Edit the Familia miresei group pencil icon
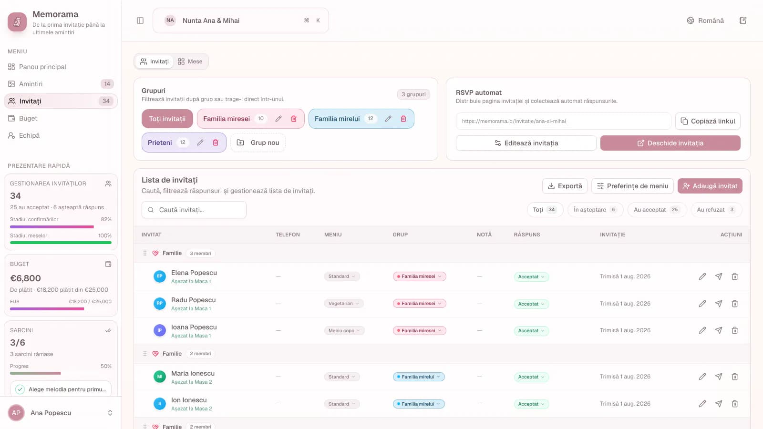This screenshot has height=429, width=763. tap(278, 119)
